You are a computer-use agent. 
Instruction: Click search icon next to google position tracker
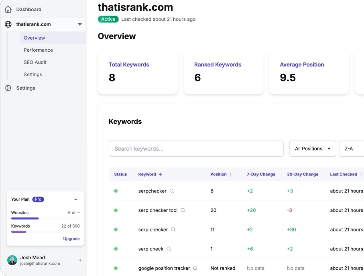pos(195,268)
